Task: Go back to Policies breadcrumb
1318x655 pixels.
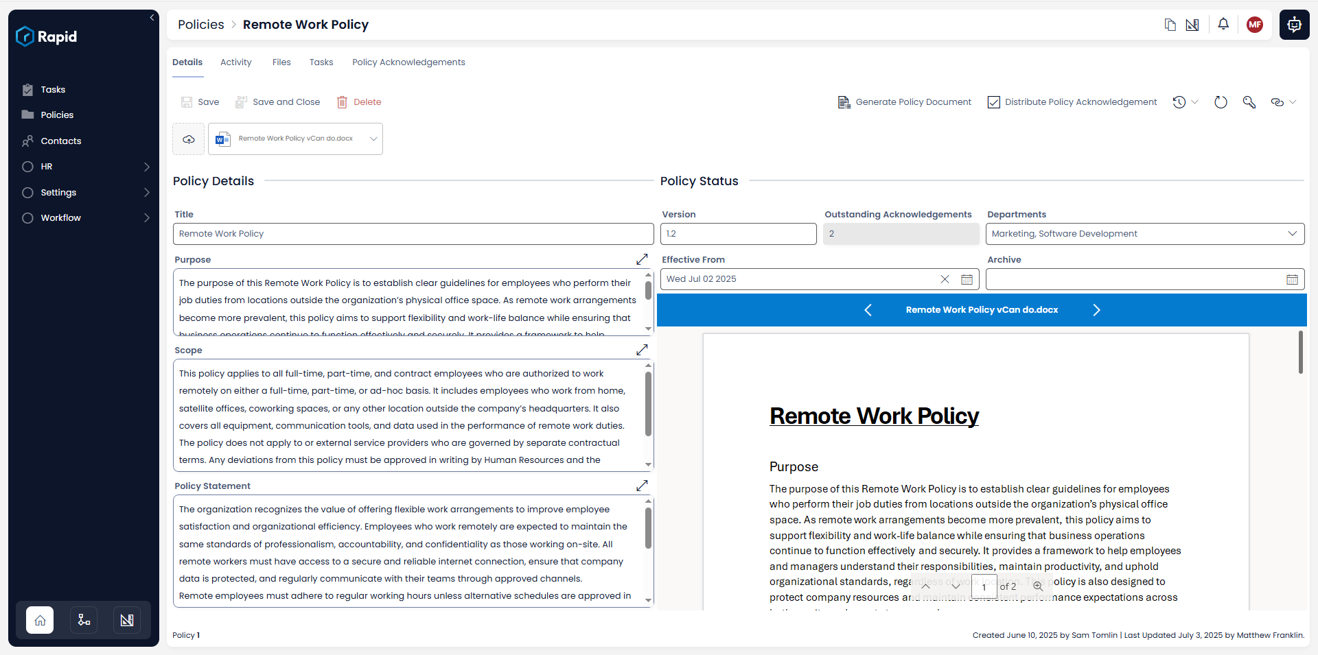Action: click(201, 25)
